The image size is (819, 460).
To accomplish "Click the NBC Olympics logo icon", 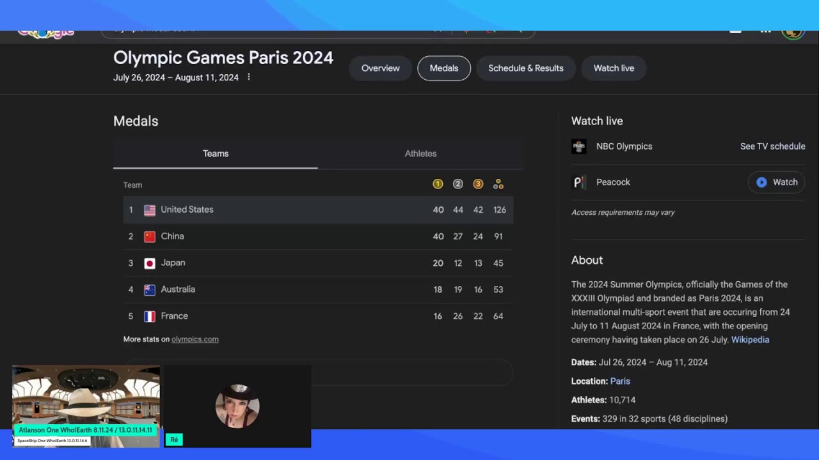I will tap(579, 146).
